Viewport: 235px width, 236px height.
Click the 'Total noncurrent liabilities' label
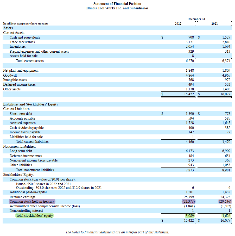[x=35, y=170]
